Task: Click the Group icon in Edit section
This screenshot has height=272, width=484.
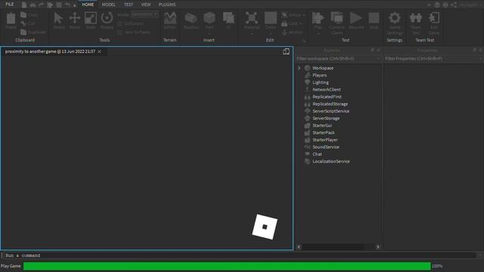Action: [x=284, y=15]
